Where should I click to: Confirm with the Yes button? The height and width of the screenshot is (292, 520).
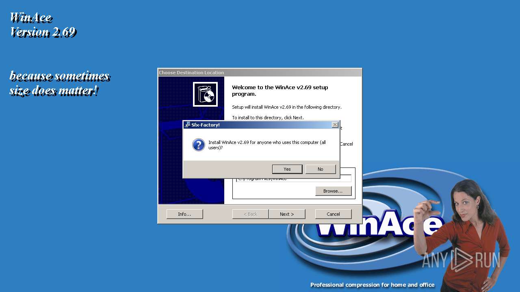point(287,169)
